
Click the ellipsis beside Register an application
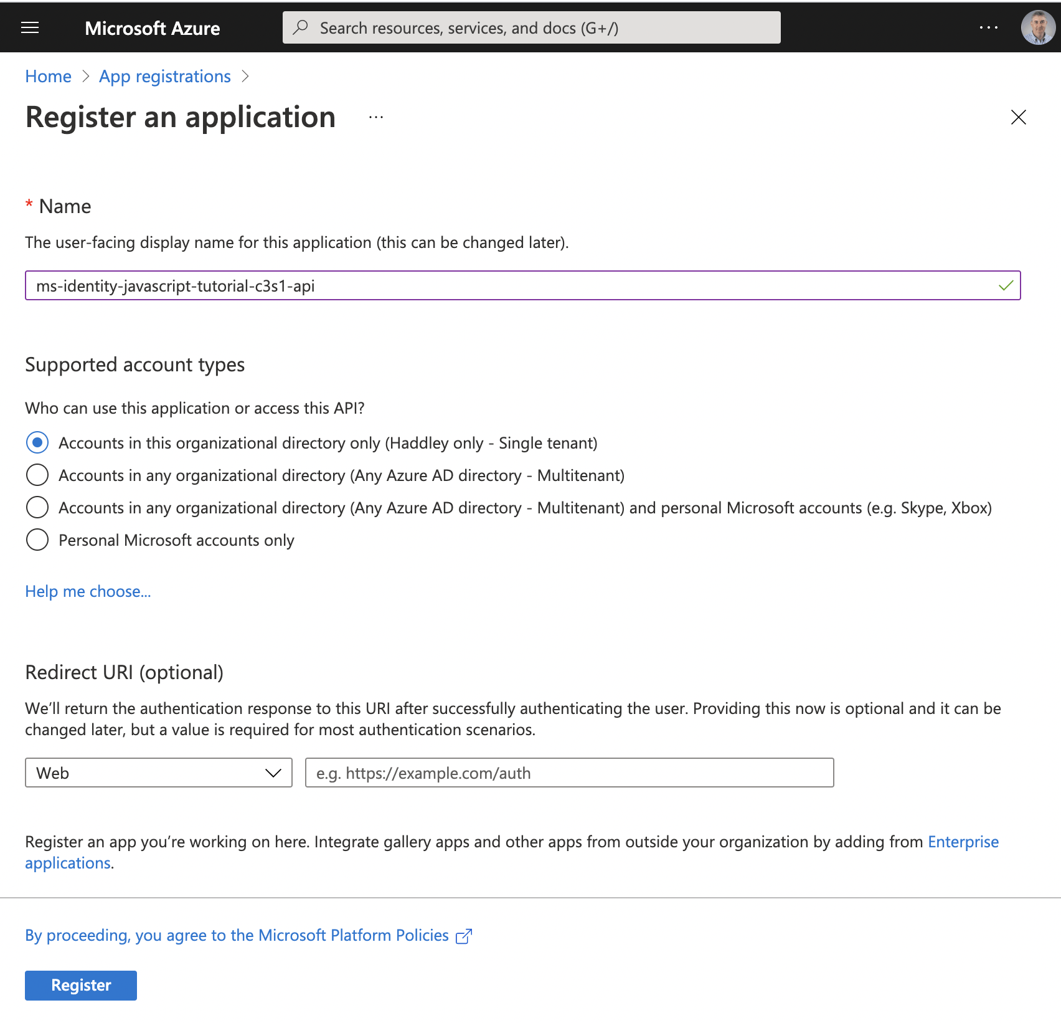click(376, 118)
